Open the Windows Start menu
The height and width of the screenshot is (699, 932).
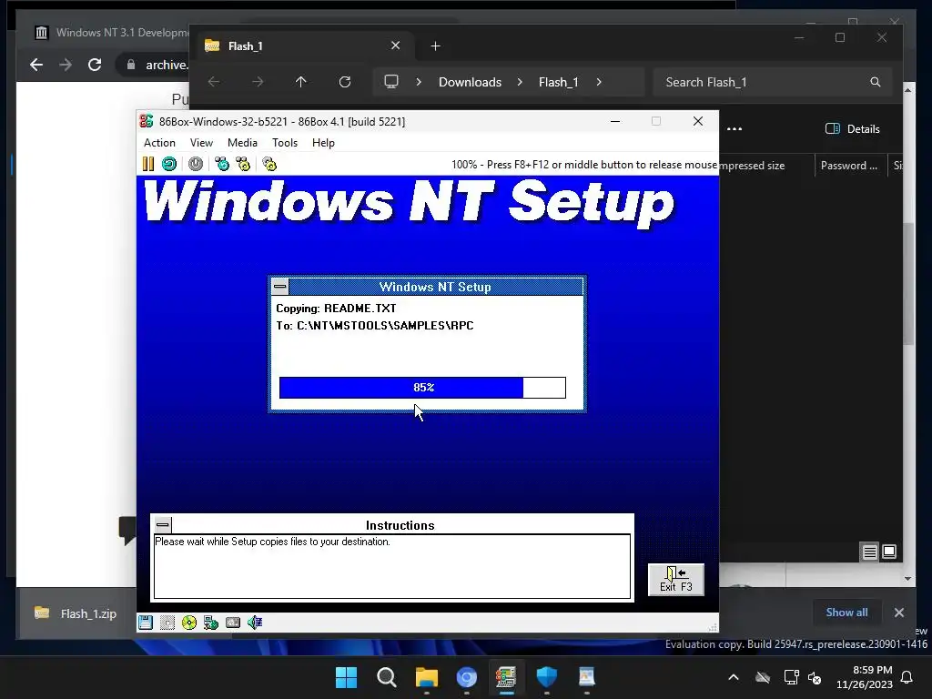[346, 677]
